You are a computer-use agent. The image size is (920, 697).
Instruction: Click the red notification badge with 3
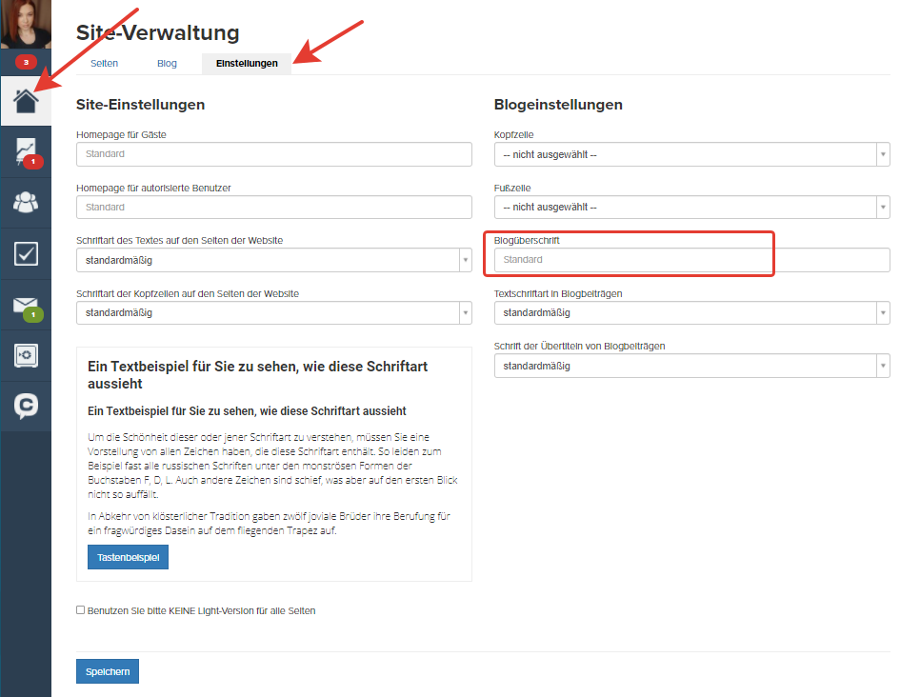point(26,62)
